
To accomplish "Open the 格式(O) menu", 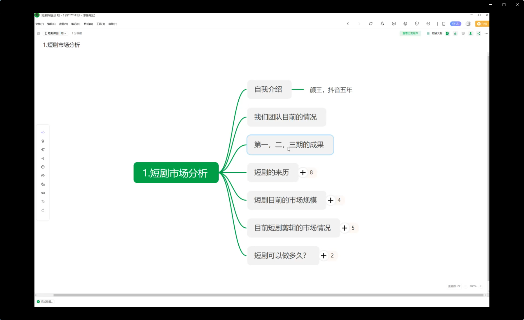I will [x=88, y=24].
